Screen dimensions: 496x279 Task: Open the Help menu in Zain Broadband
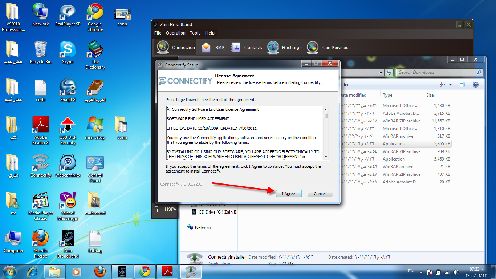(x=210, y=33)
